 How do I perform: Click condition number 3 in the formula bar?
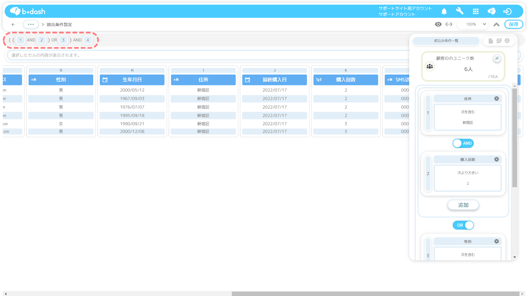(63, 40)
